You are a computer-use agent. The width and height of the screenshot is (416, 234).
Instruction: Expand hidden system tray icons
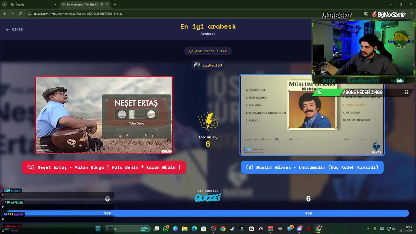[368, 229]
